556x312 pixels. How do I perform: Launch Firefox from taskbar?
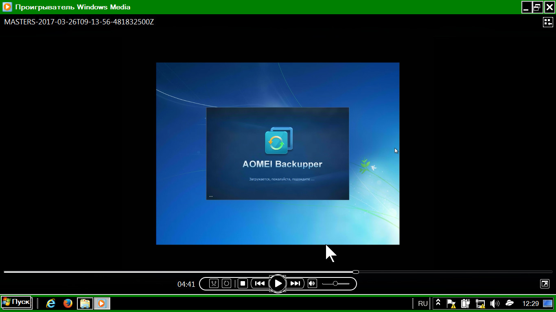point(68,303)
